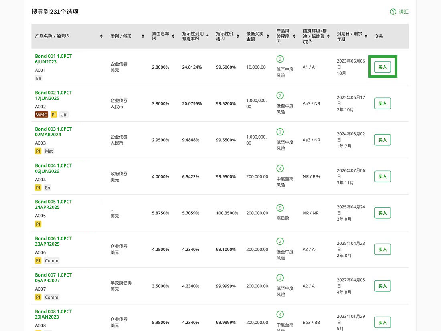Select the NR / BB+ credit rating
This screenshot has width=441, height=331.
point(312,177)
